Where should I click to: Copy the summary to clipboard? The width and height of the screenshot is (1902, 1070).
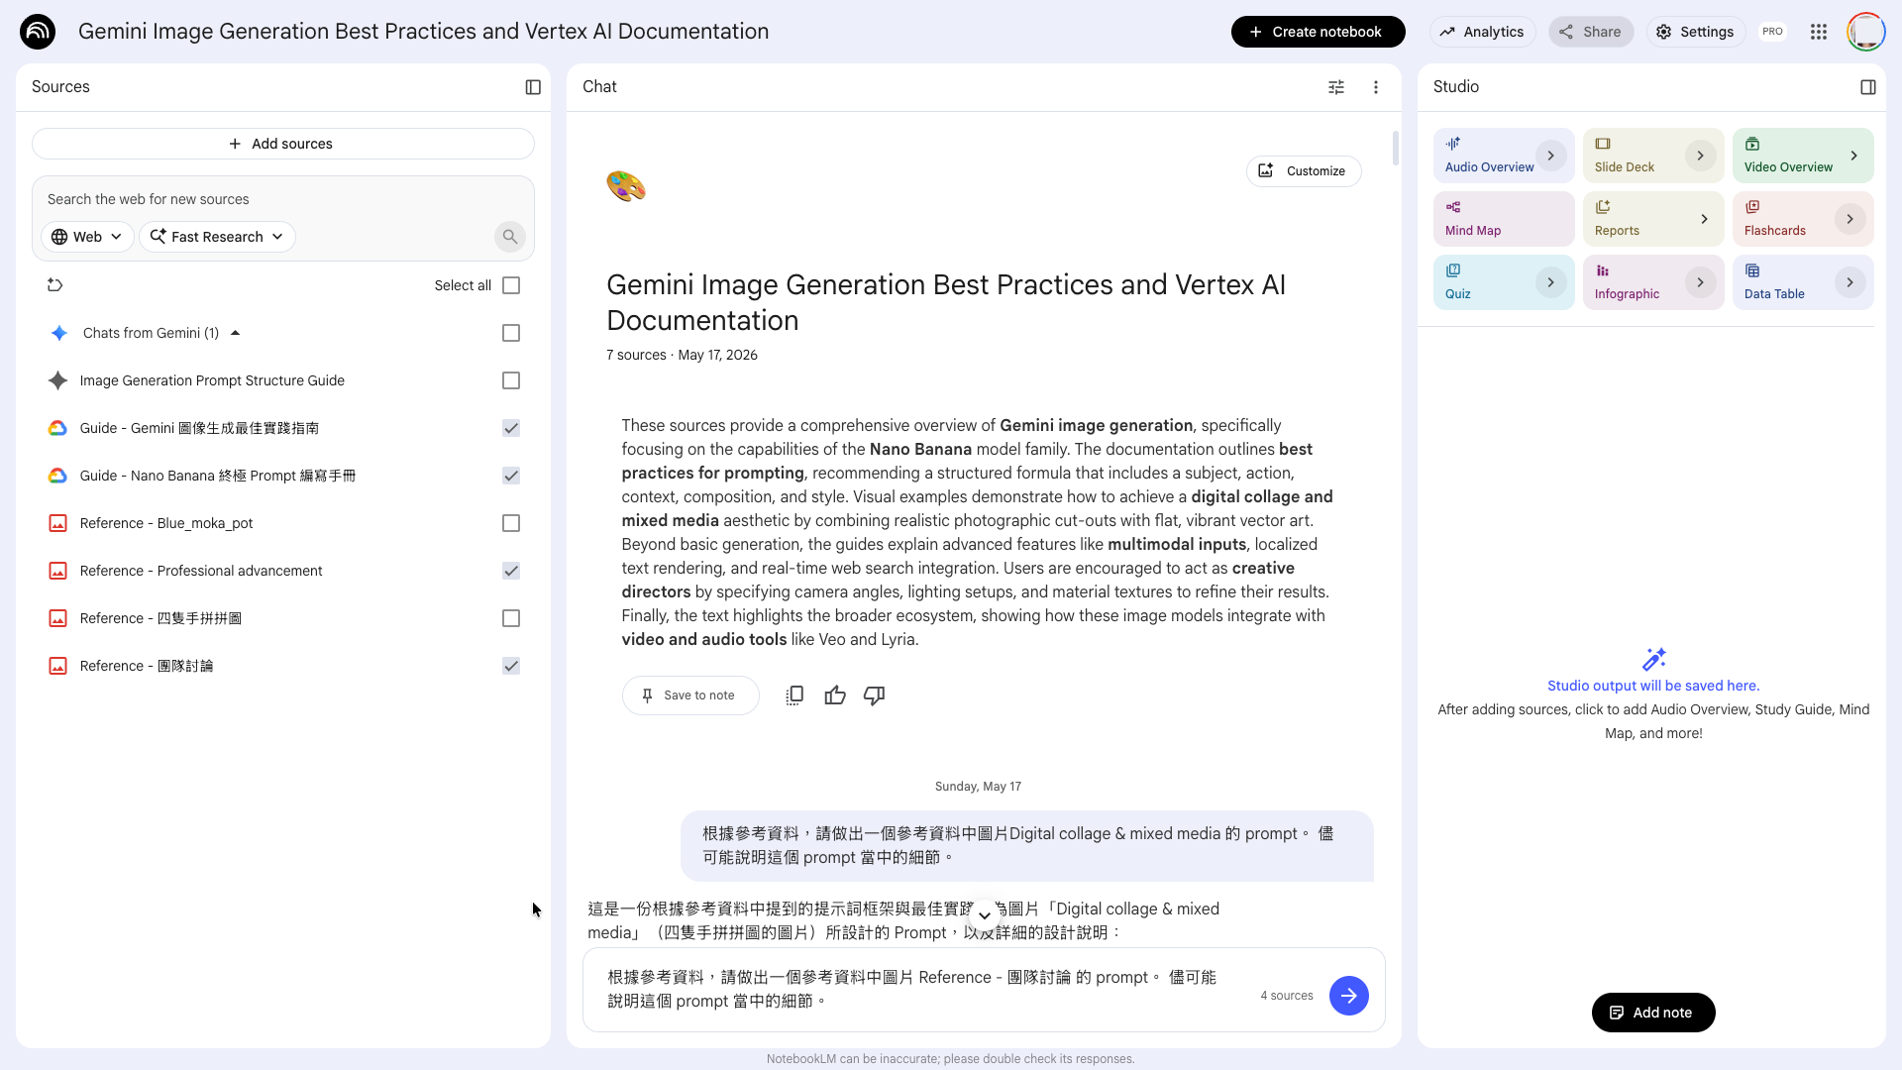coord(794,695)
